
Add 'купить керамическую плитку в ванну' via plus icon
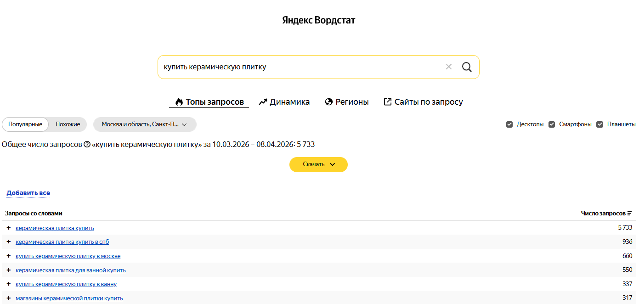coord(8,284)
